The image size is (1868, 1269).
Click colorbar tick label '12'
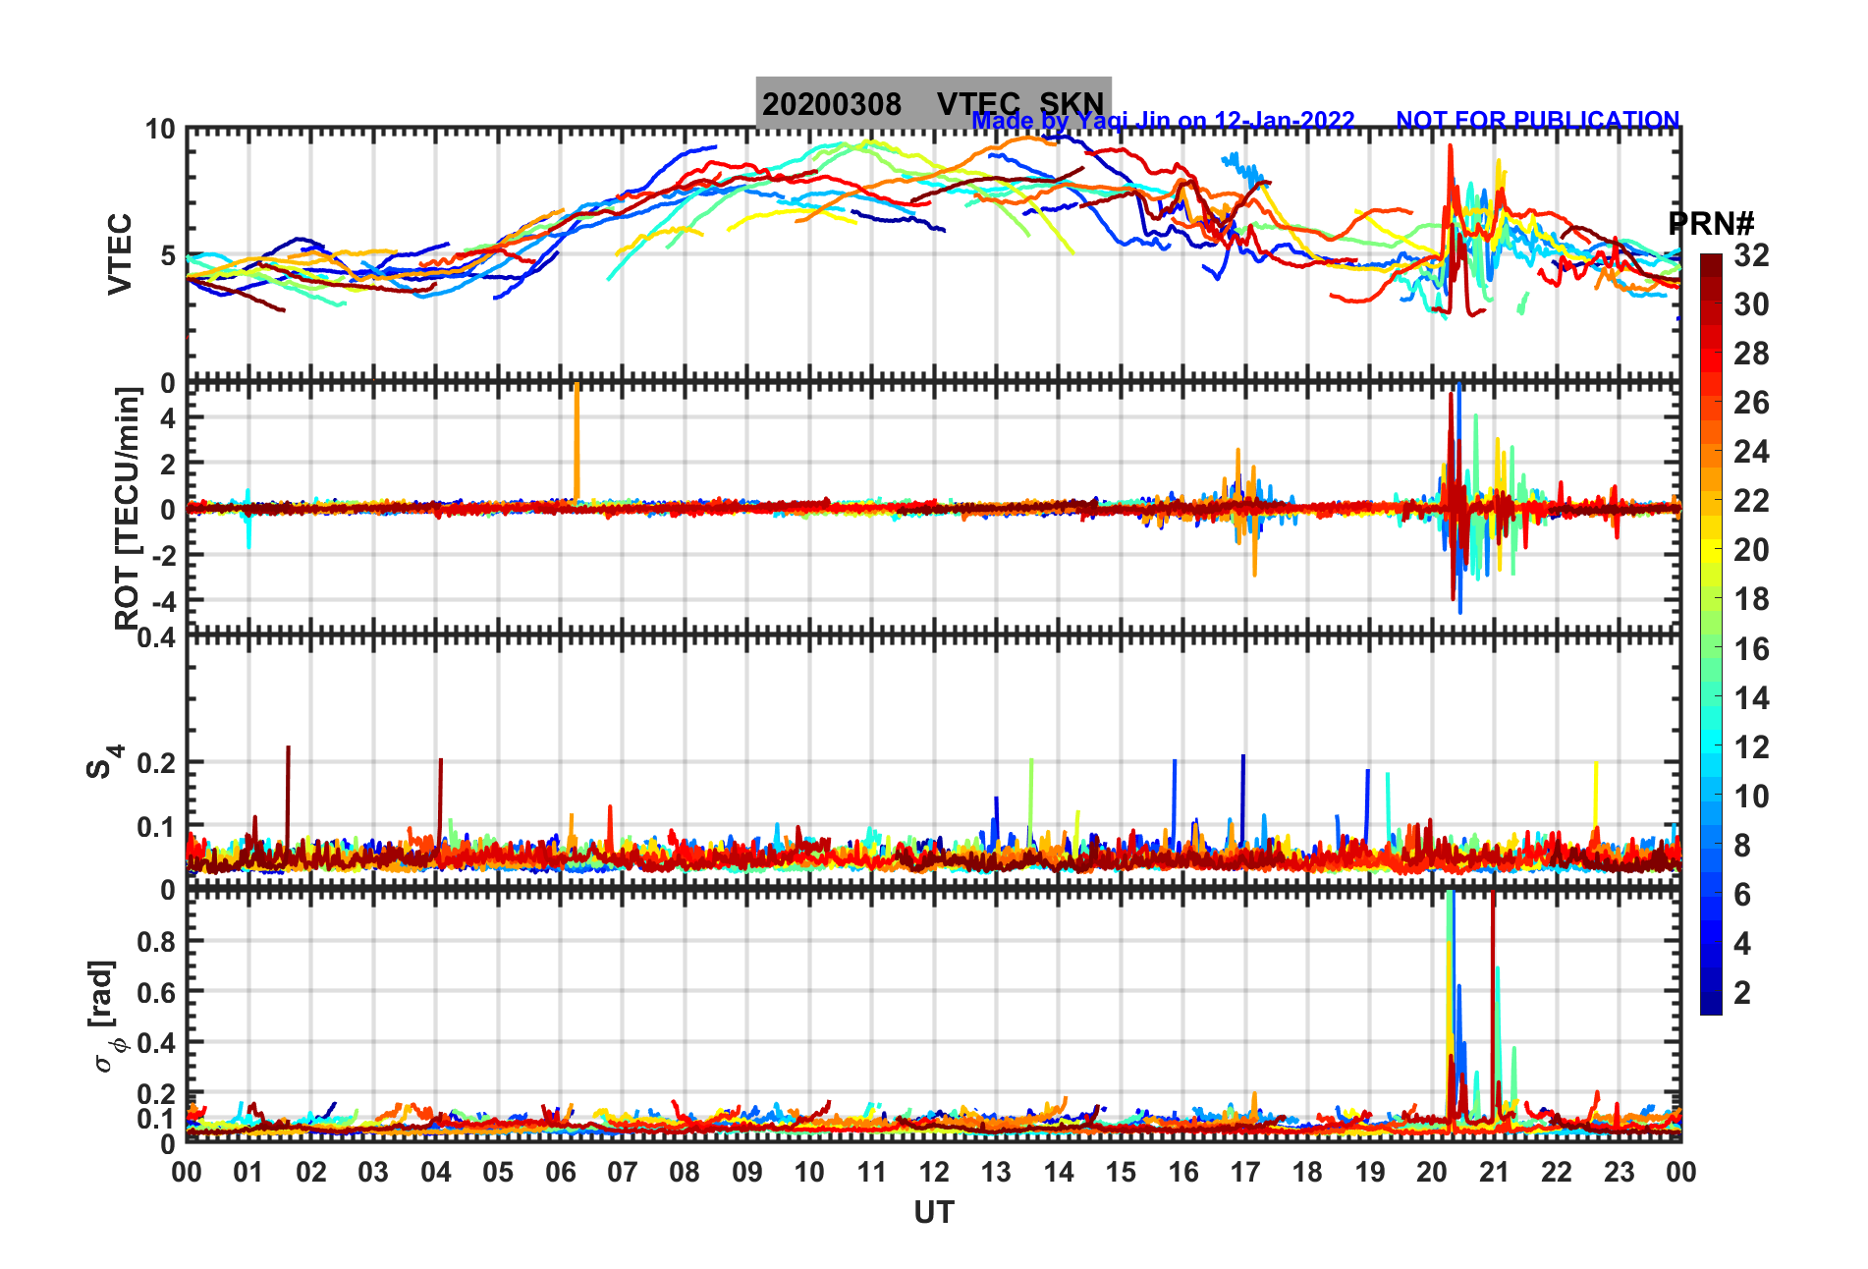[1752, 747]
